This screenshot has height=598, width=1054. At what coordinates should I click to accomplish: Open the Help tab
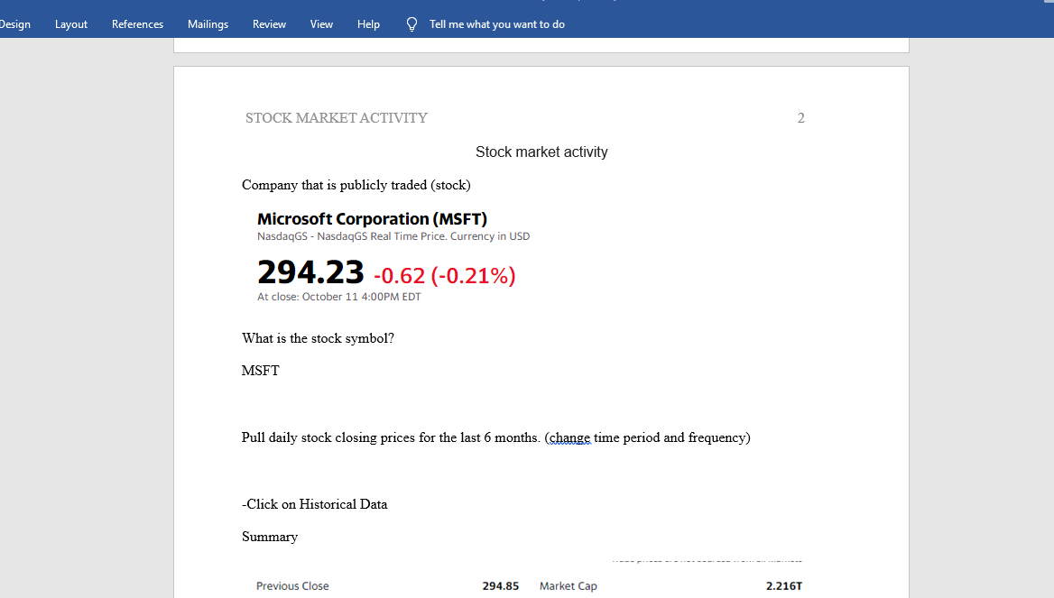click(x=368, y=24)
